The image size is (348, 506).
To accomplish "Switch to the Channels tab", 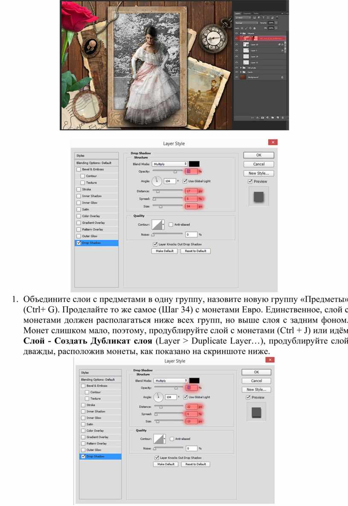I will [x=246, y=14].
